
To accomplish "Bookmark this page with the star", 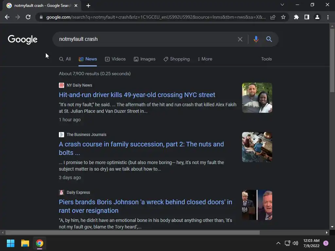I will pos(283,17).
